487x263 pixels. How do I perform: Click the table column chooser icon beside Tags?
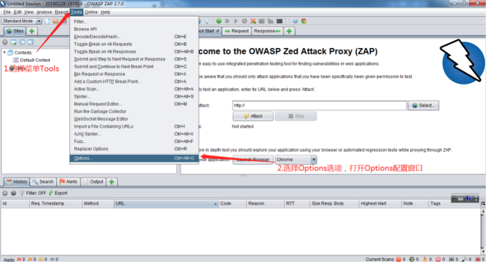coord(483,204)
